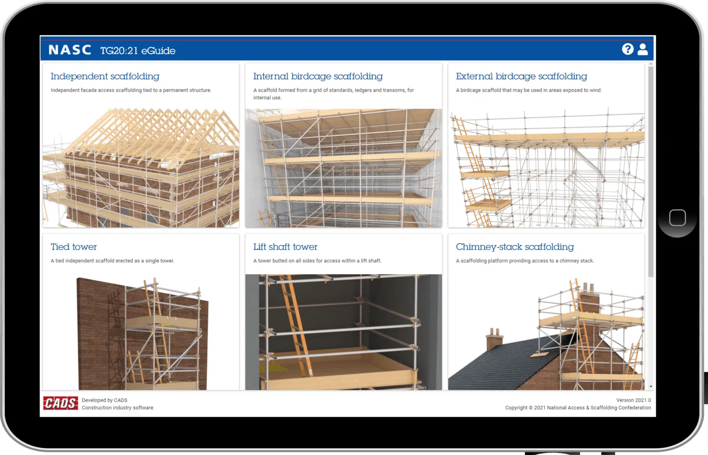Image resolution: width=708 pixels, height=455 pixels.
Task: Choose the Lift shaft tower title
Action: tap(285, 247)
